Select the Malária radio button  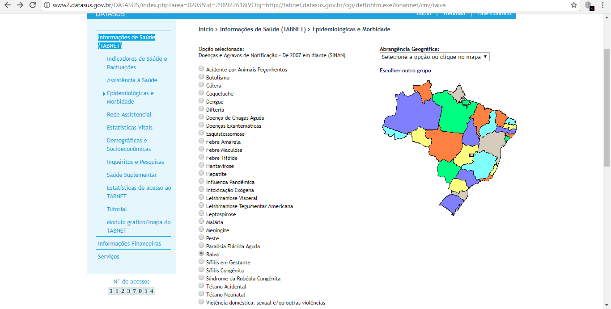(x=201, y=222)
